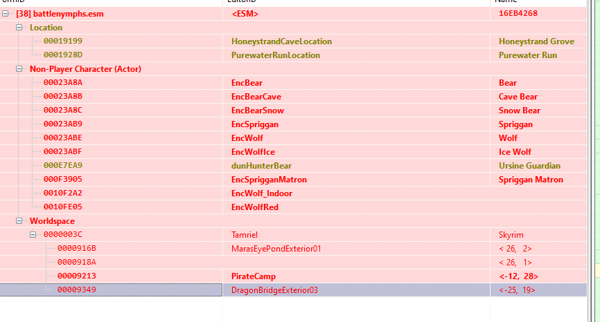Image resolution: width=600 pixels, height=322 pixels.
Task: Select FormID 000E7EA9
Action: (63, 166)
